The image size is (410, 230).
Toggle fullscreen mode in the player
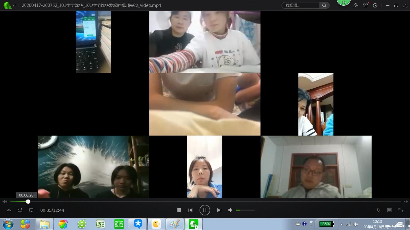click(401, 210)
